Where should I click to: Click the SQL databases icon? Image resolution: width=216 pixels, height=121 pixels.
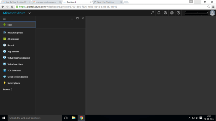[x=5, y=70]
